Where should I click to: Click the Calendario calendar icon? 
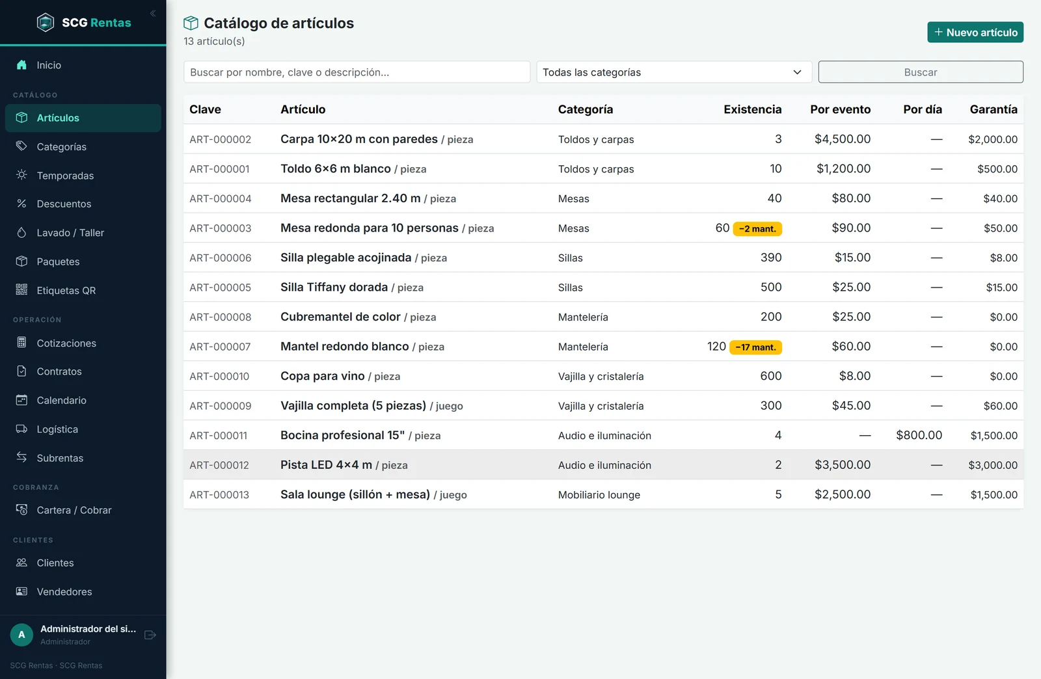pos(21,400)
